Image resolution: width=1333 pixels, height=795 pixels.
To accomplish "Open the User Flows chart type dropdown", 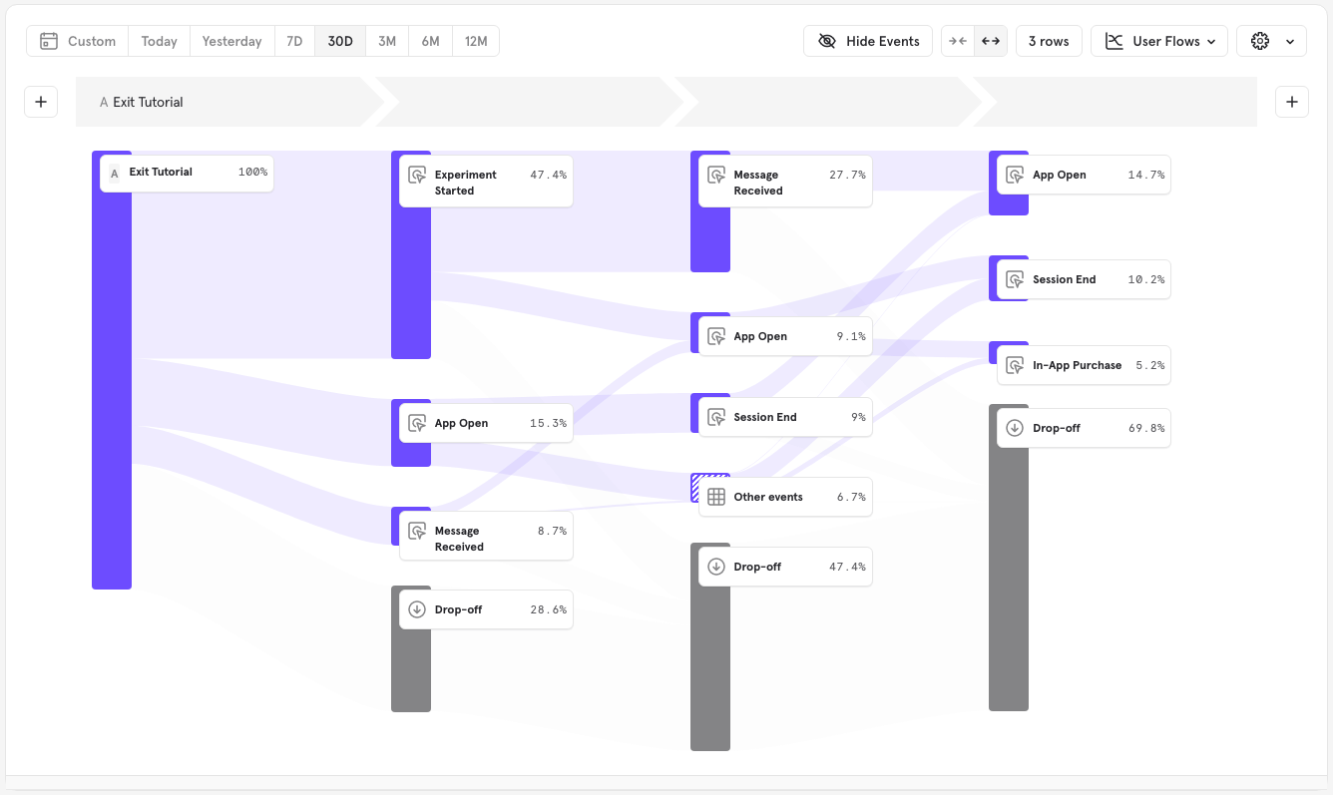I will click(x=1158, y=41).
